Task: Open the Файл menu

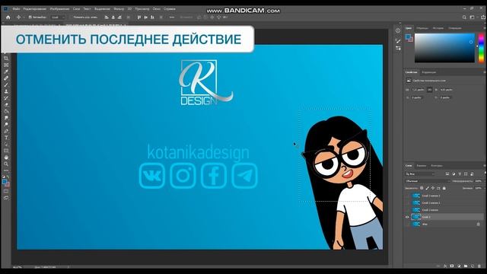Action: (x=16, y=9)
